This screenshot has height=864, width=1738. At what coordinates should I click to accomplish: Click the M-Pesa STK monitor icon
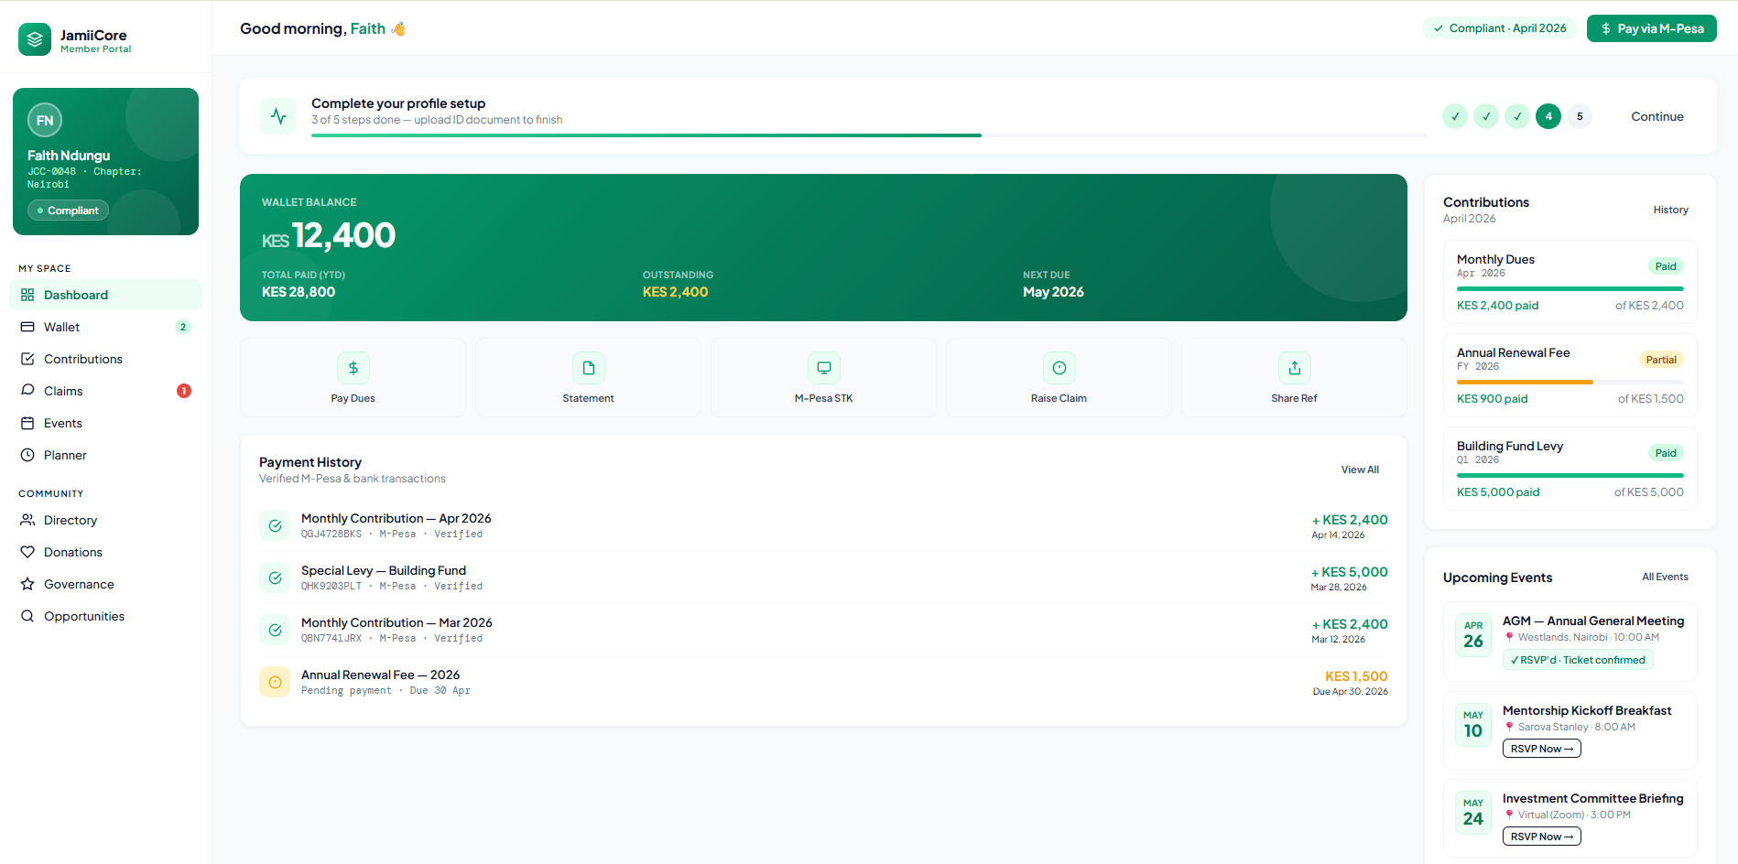point(823,368)
